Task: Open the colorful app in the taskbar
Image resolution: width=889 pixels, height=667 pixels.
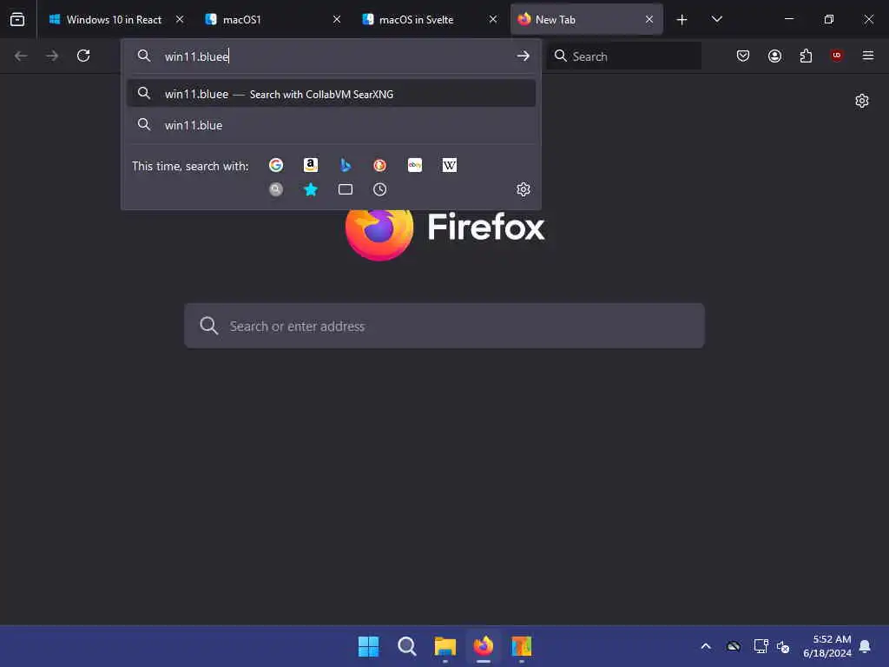Action: coord(522,646)
